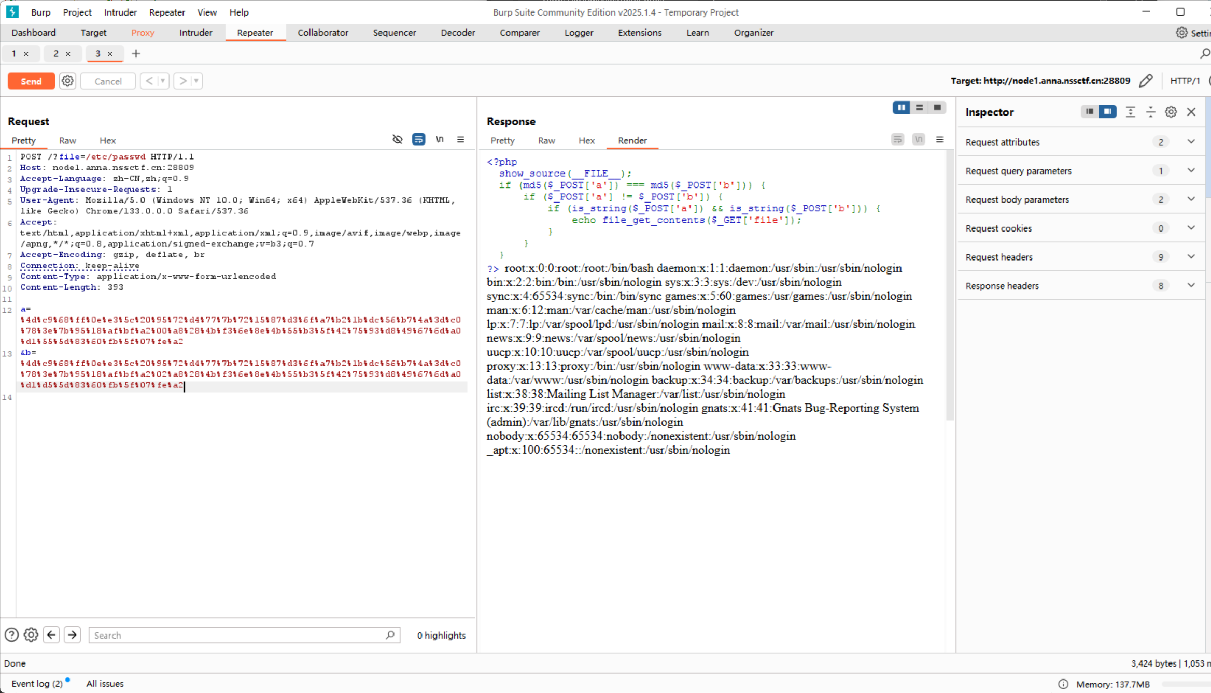
Task: Expand the Response headers section
Action: [x=1191, y=285]
